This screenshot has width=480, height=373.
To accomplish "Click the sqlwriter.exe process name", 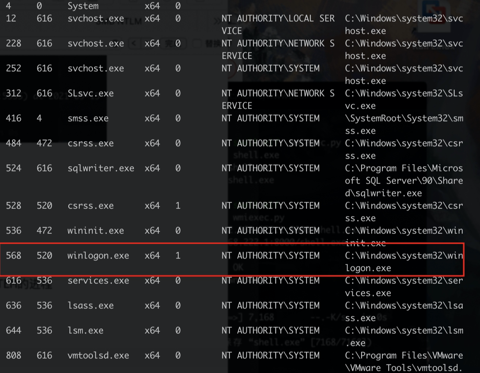I will (x=101, y=168).
